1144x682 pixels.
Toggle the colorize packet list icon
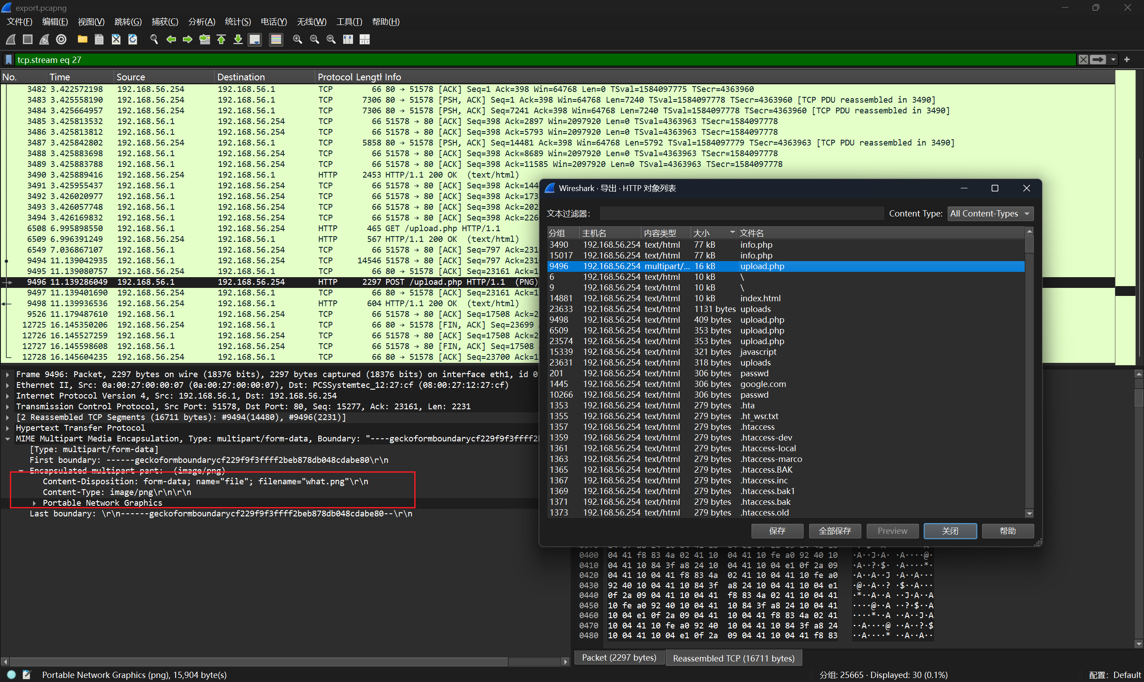276,40
